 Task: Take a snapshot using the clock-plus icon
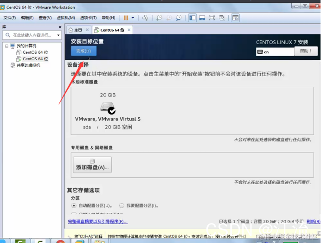click(x=159, y=18)
